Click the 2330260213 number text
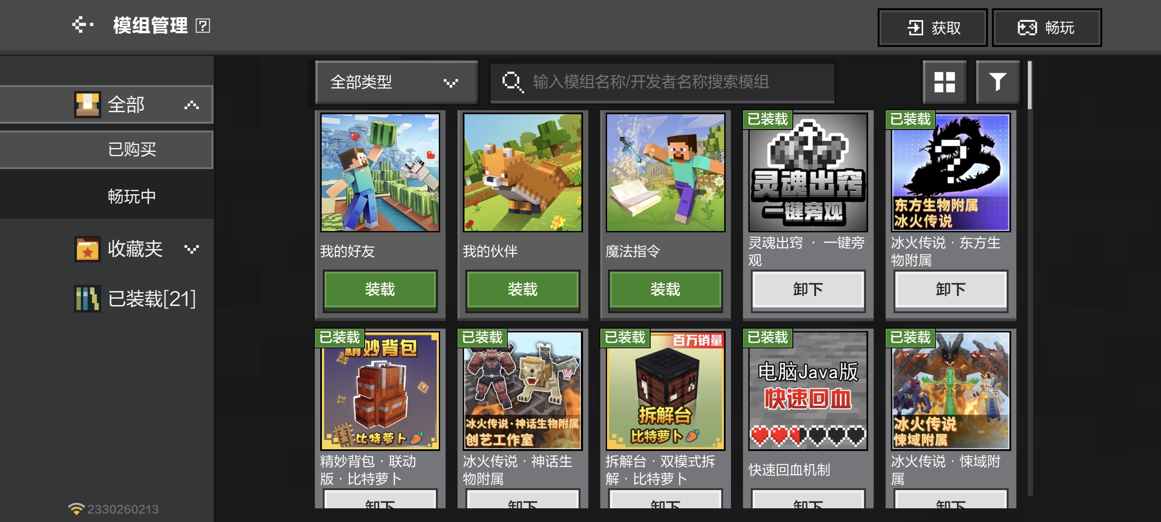The height and width of the screenshot is (522, 1161). pos(123,510)
